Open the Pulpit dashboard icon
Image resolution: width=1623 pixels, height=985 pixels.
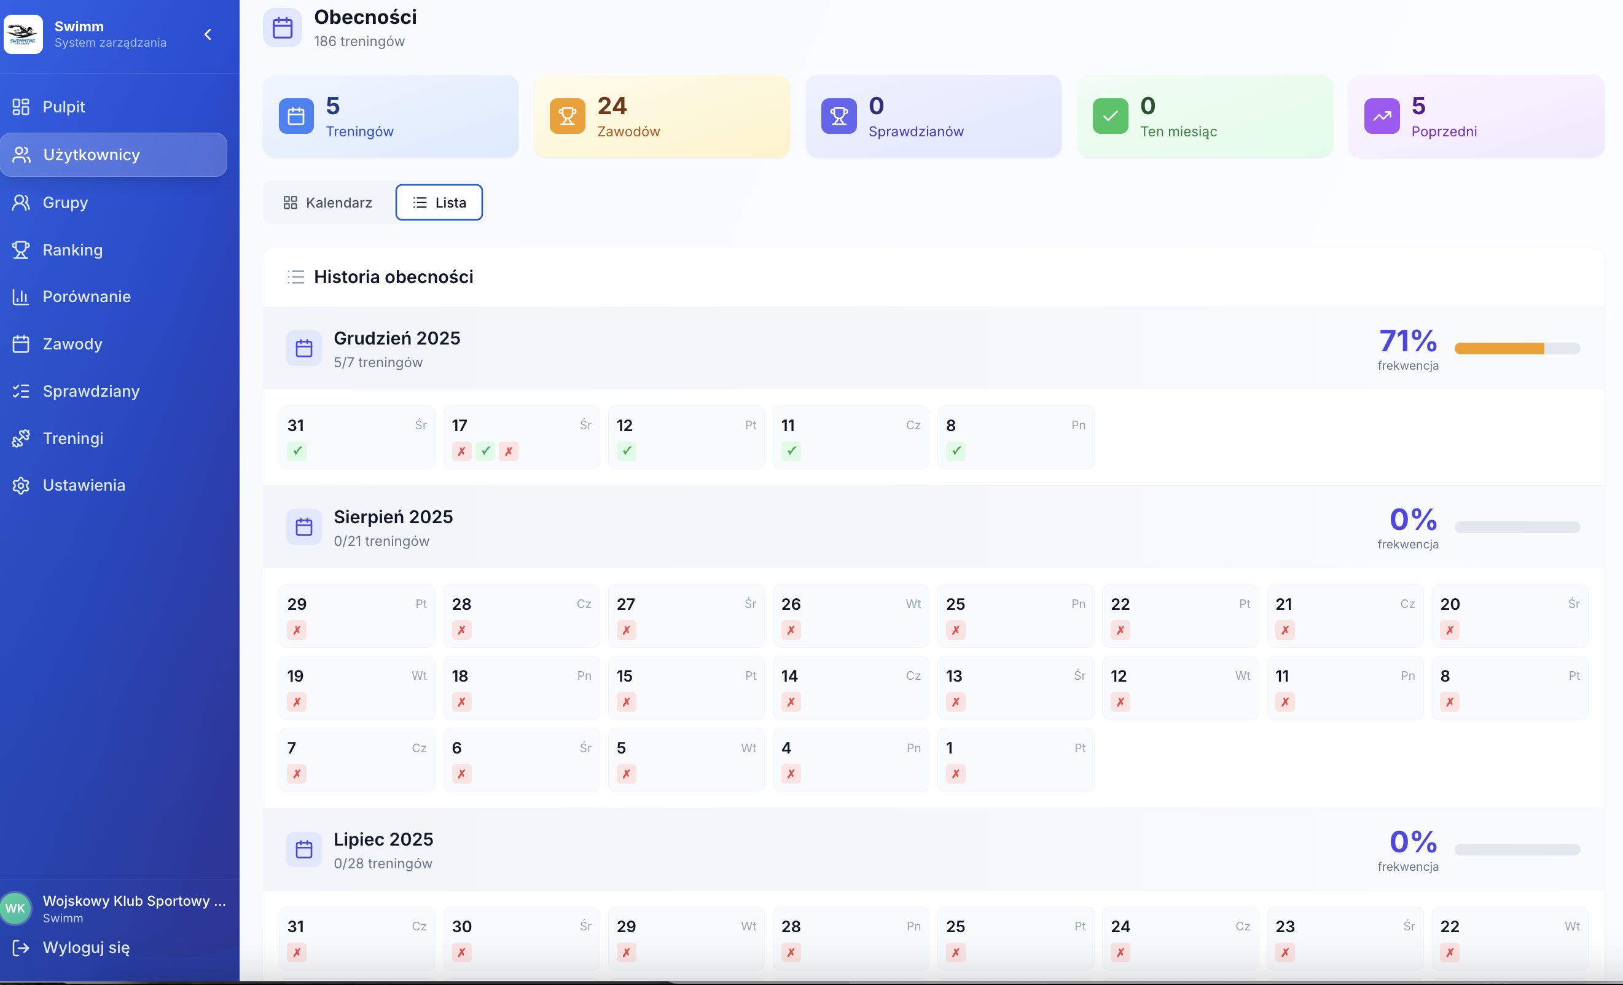tap(21, 107)
